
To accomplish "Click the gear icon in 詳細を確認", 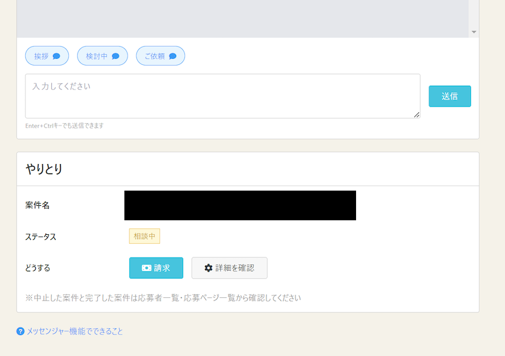I will 208,268.
